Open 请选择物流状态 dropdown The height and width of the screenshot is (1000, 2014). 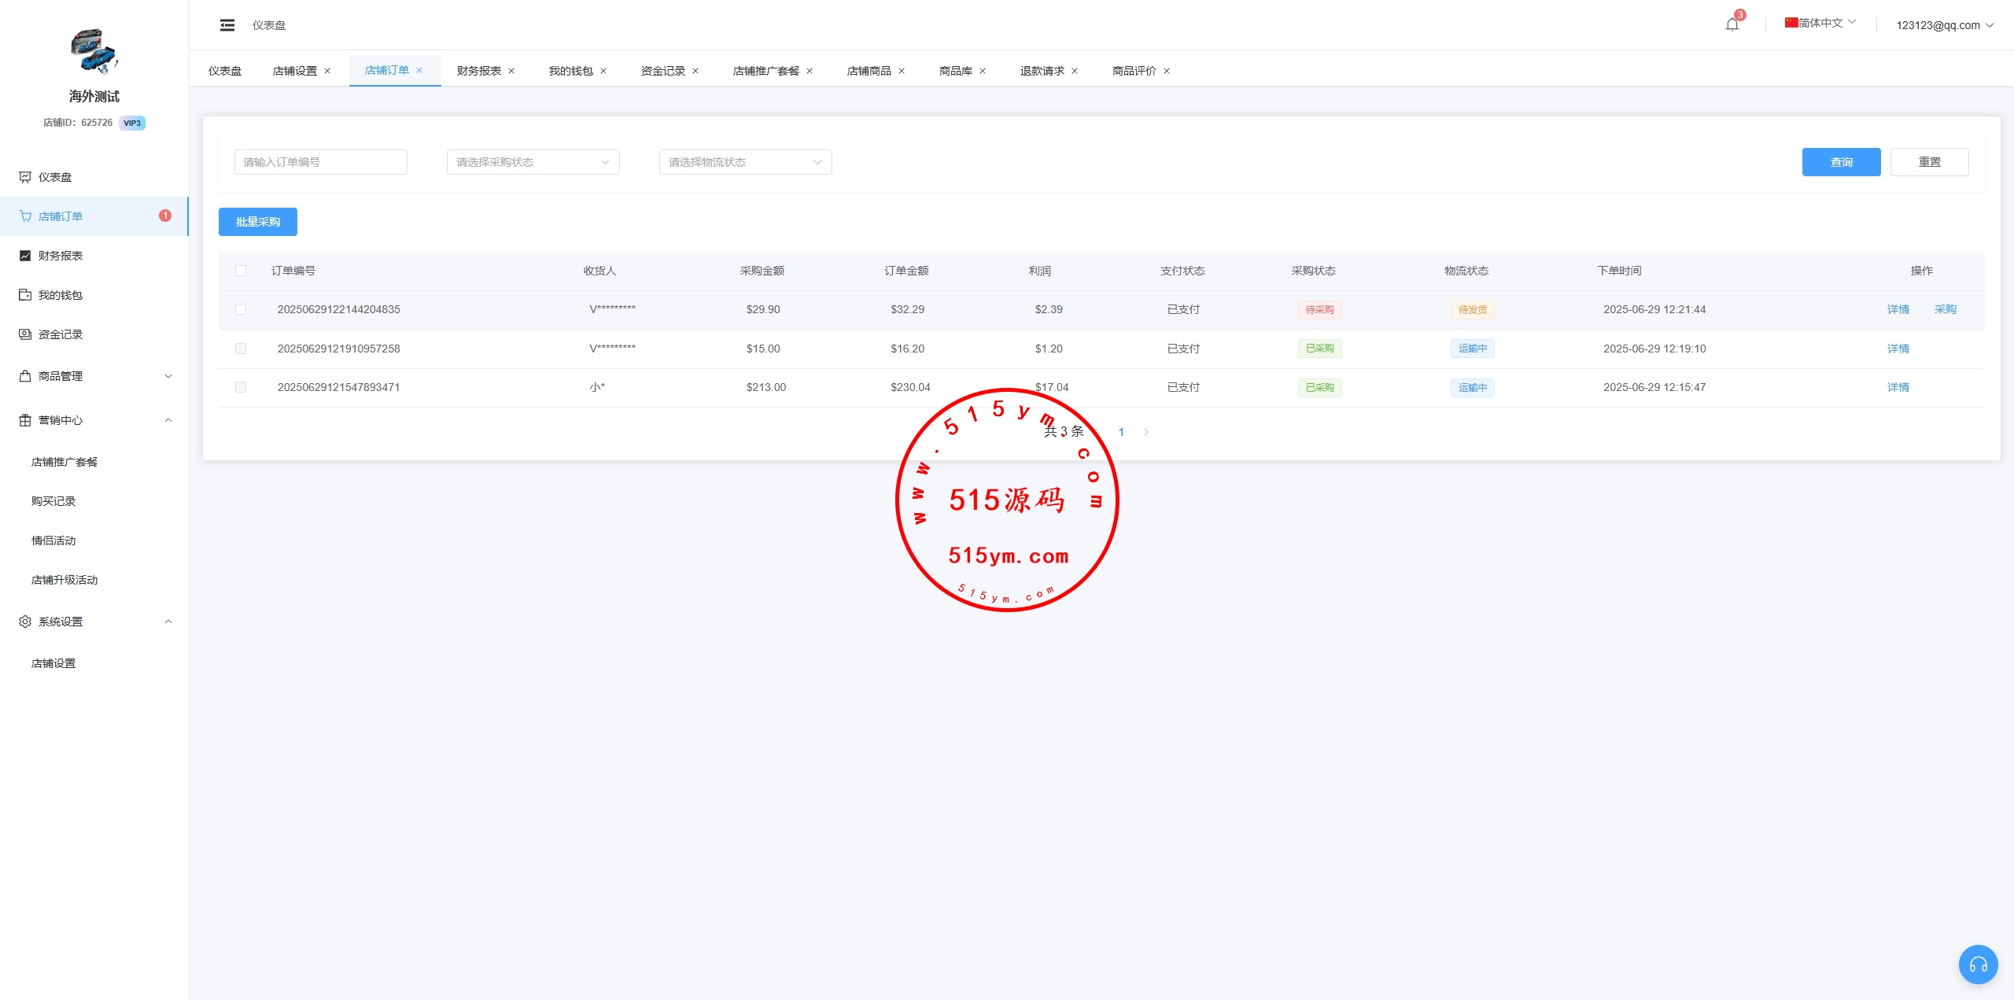(x=745, y=162)
